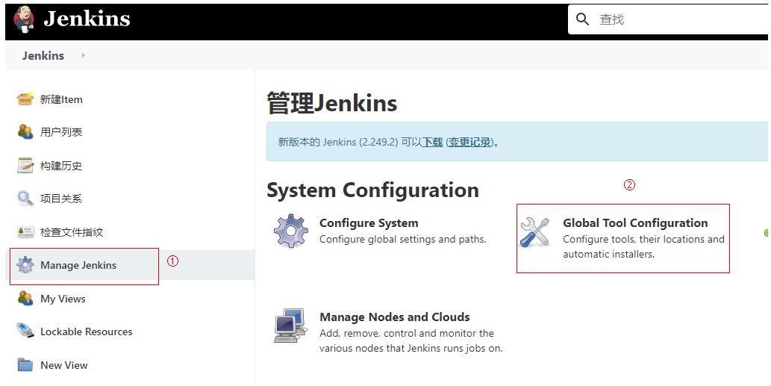Click the Jenkins butler logo icon
Image resolution: width=771 pixels, height=386 pixels.
[24, 19]
